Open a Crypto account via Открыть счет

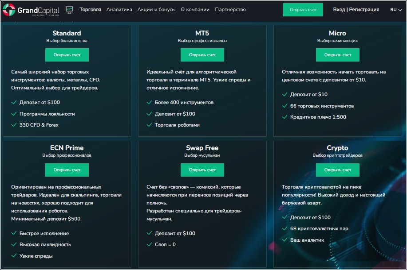point(338,170)
